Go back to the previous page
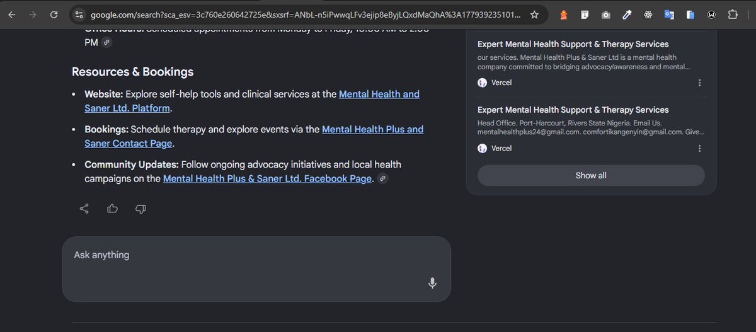Image resolution: width=756 pixels, height=332 pixels. tap(12, 14)
